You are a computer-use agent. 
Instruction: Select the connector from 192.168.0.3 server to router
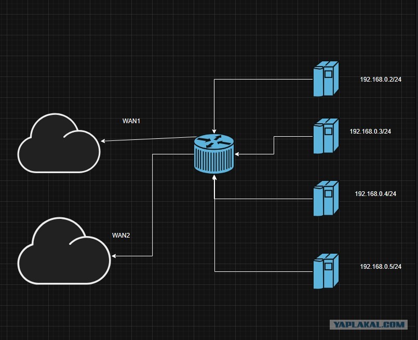point(274,145)
